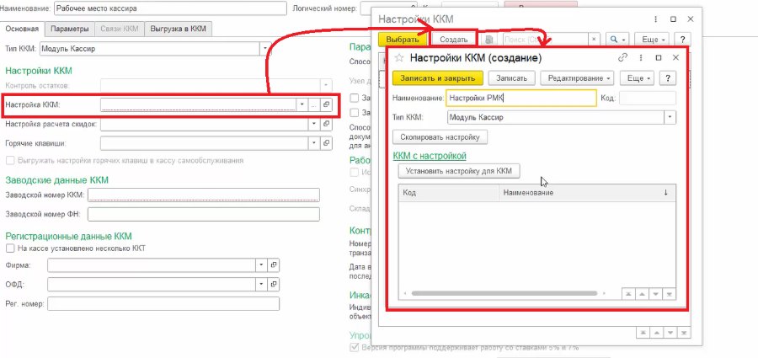Jump to first row in Настройки ККМ list window

(x=643, y=333)
